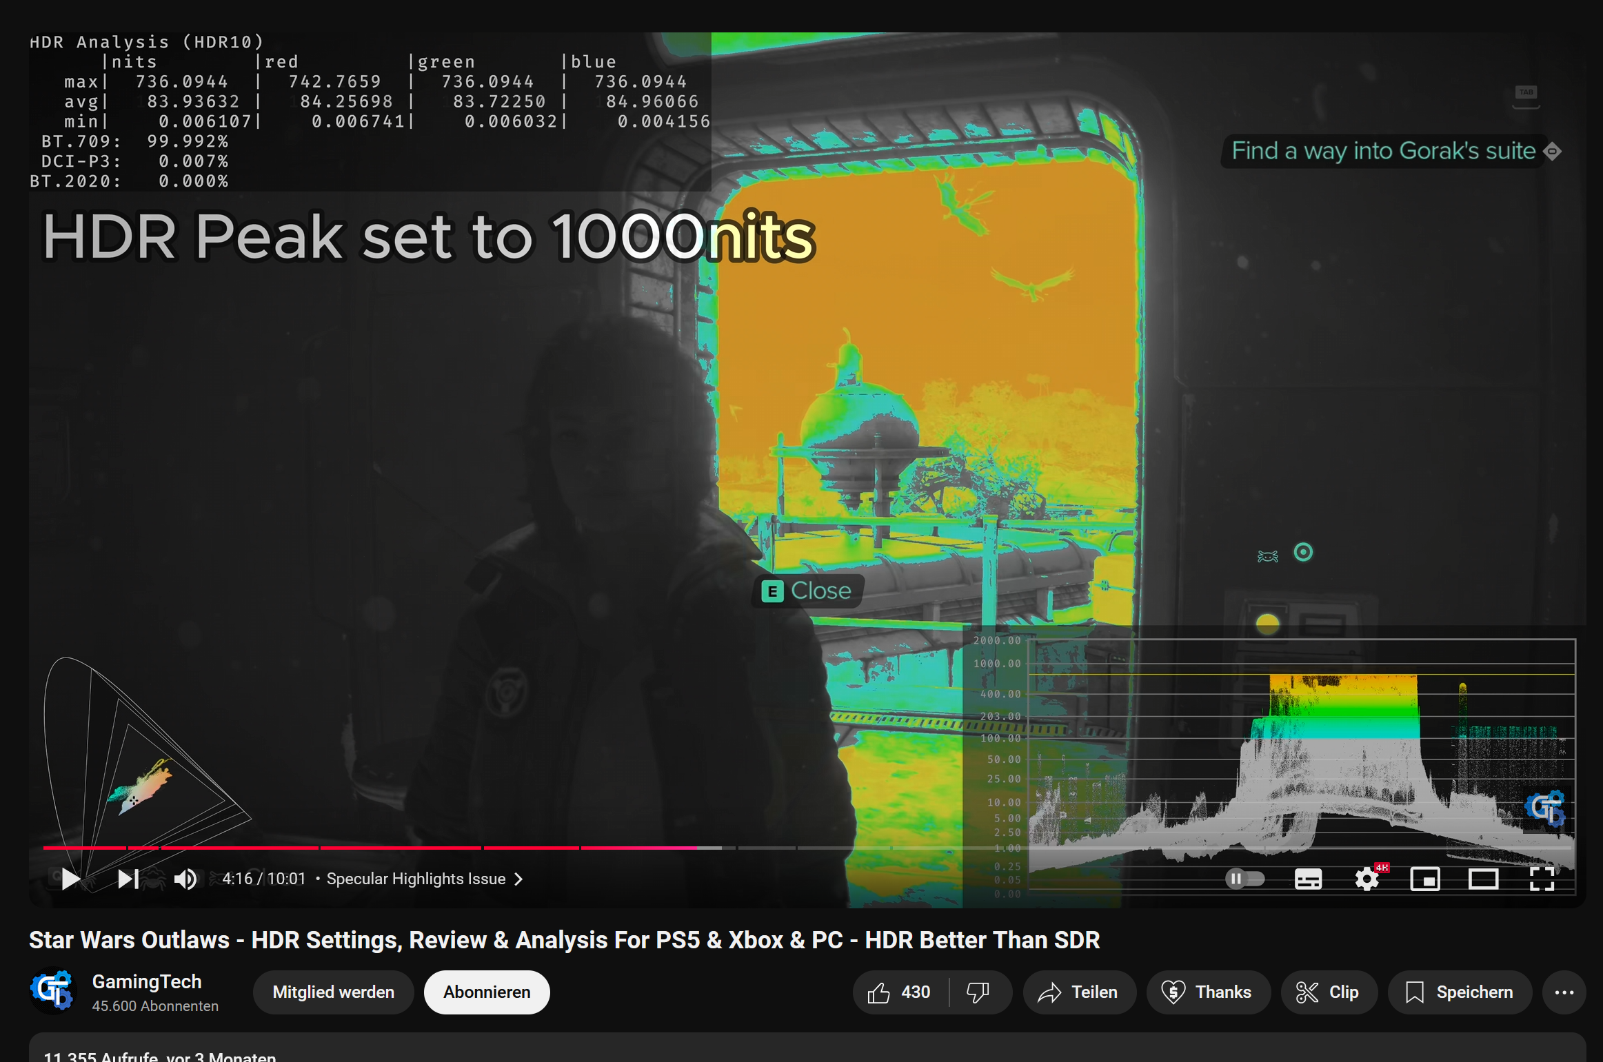Mute the video volume
Screen dimensions: 1603x1062
(184, 879)
